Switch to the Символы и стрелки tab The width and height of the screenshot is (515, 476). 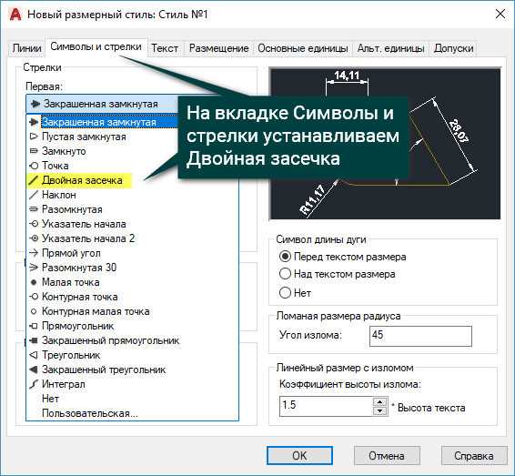[x=96, y=47]
